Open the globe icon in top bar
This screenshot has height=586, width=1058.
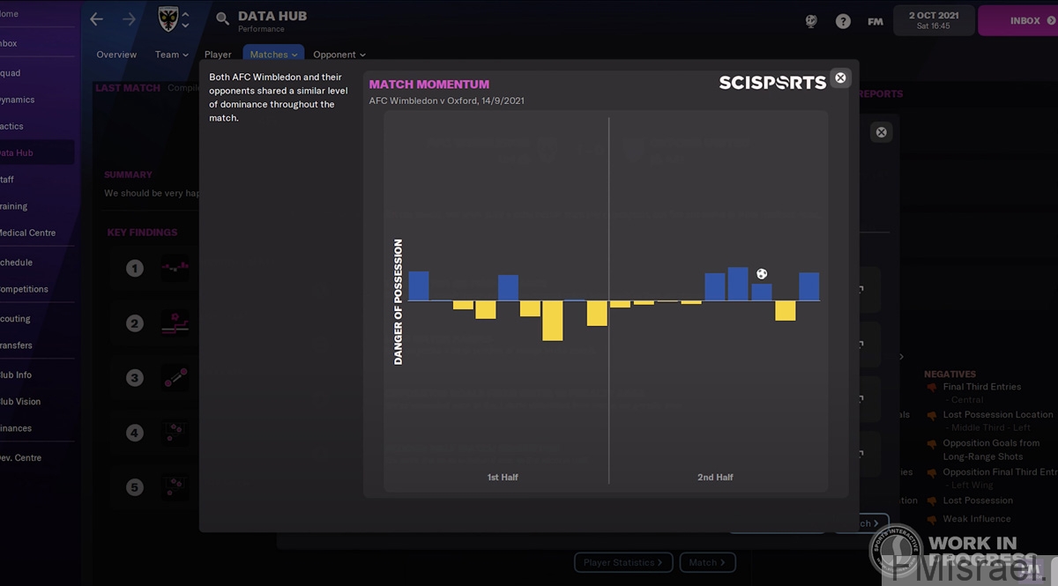[x=811, y=21]
